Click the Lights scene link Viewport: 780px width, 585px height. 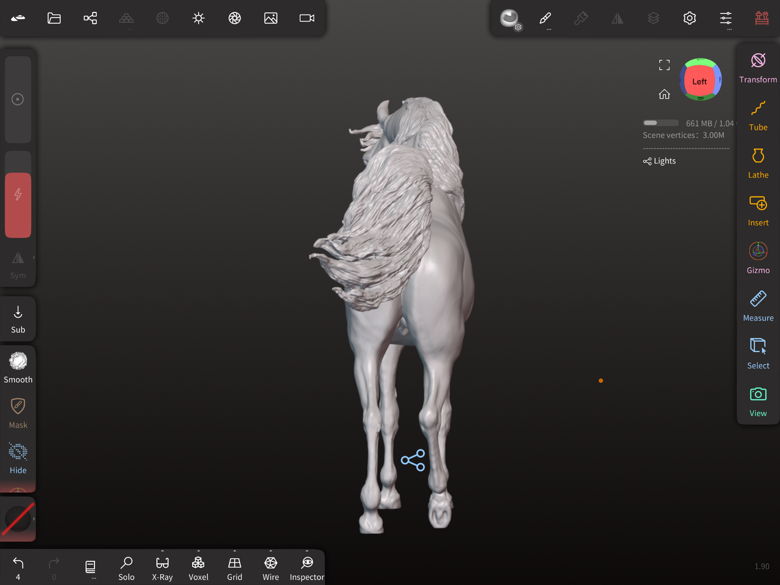point(660,161)
